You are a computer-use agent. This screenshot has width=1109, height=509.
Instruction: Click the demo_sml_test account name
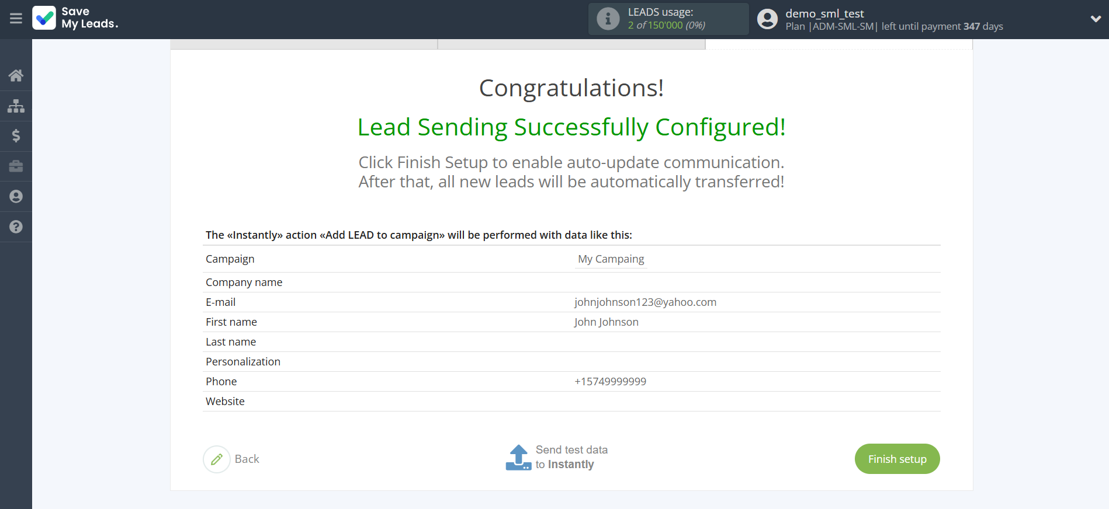click(x=824, y=13)
